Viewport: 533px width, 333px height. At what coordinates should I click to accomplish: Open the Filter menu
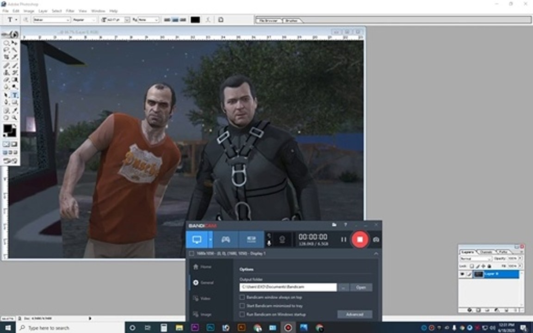pyautogui.click(x=70, y=11)
